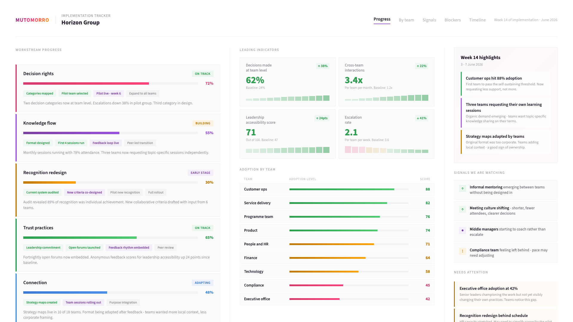Image resolution: width=573 pixels, height=322 pixels.
Task: Click the up-arrow icon beside Meeting culture shifting
Action: (462, 209)
